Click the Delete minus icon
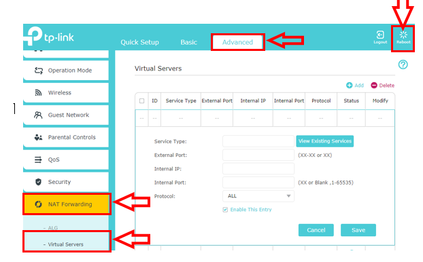The image size is (423, 262). 374,86
